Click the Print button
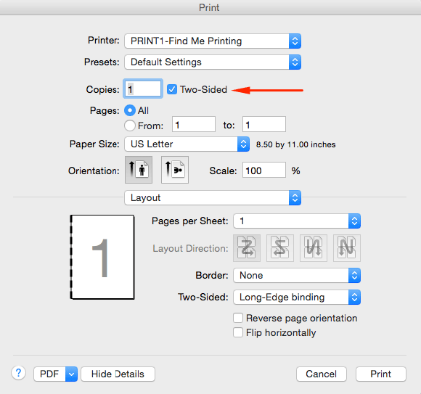421x394 pixels. (381, 374)
